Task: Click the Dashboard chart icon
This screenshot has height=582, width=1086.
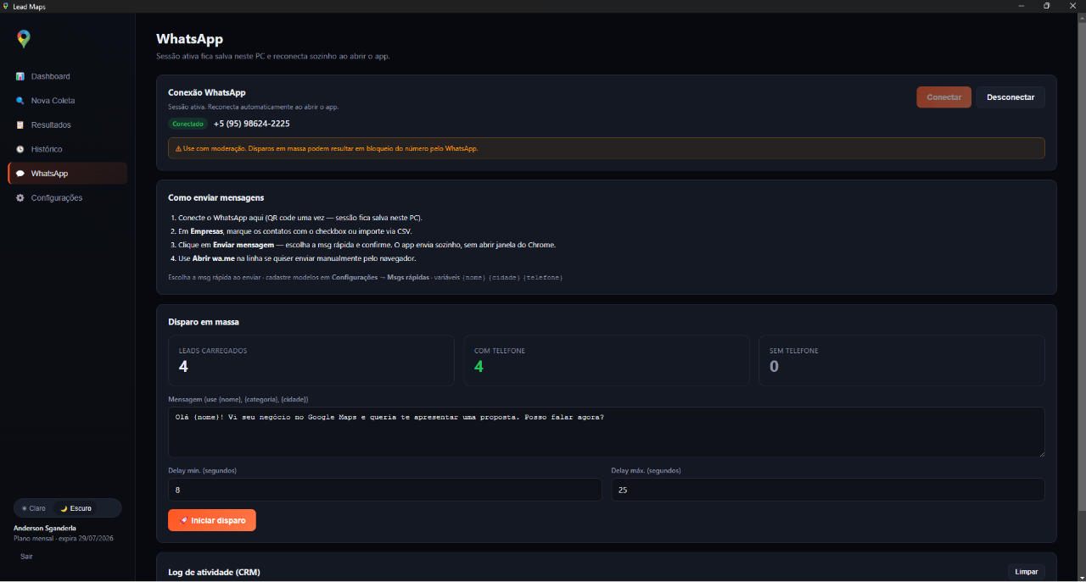Action: (x=20, y=76)
